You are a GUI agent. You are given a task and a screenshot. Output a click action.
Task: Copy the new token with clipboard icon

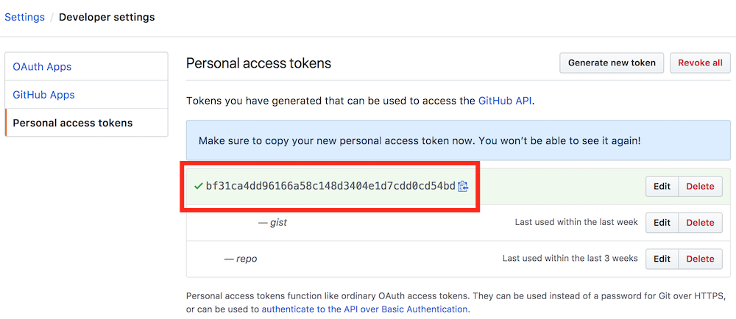(x=463, y=187)
